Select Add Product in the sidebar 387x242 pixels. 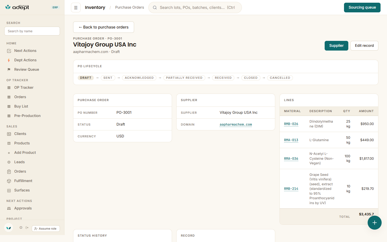(32, 152)
